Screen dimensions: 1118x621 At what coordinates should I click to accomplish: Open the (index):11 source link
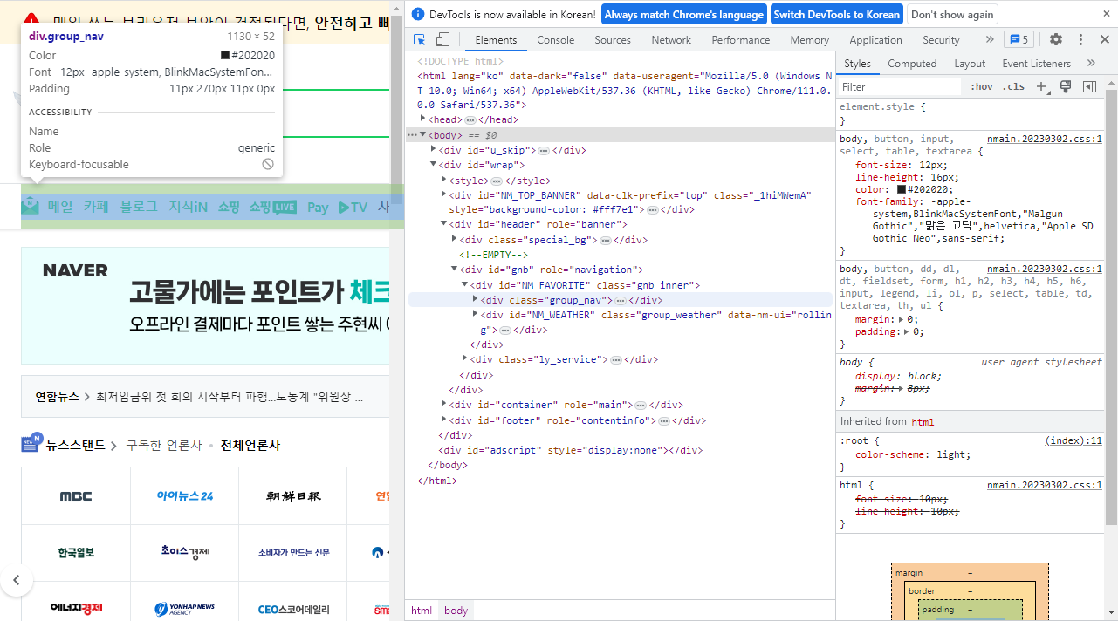1073,440
